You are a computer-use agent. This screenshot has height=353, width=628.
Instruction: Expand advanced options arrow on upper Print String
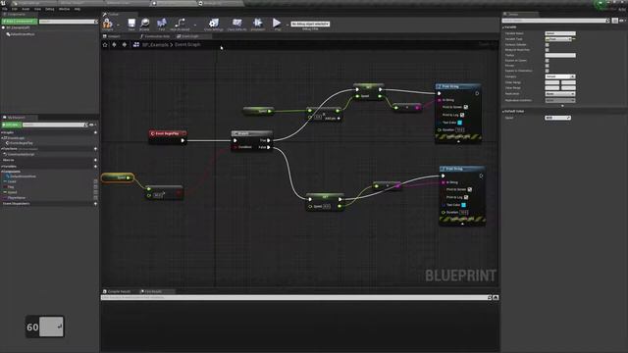coord(458,141)
